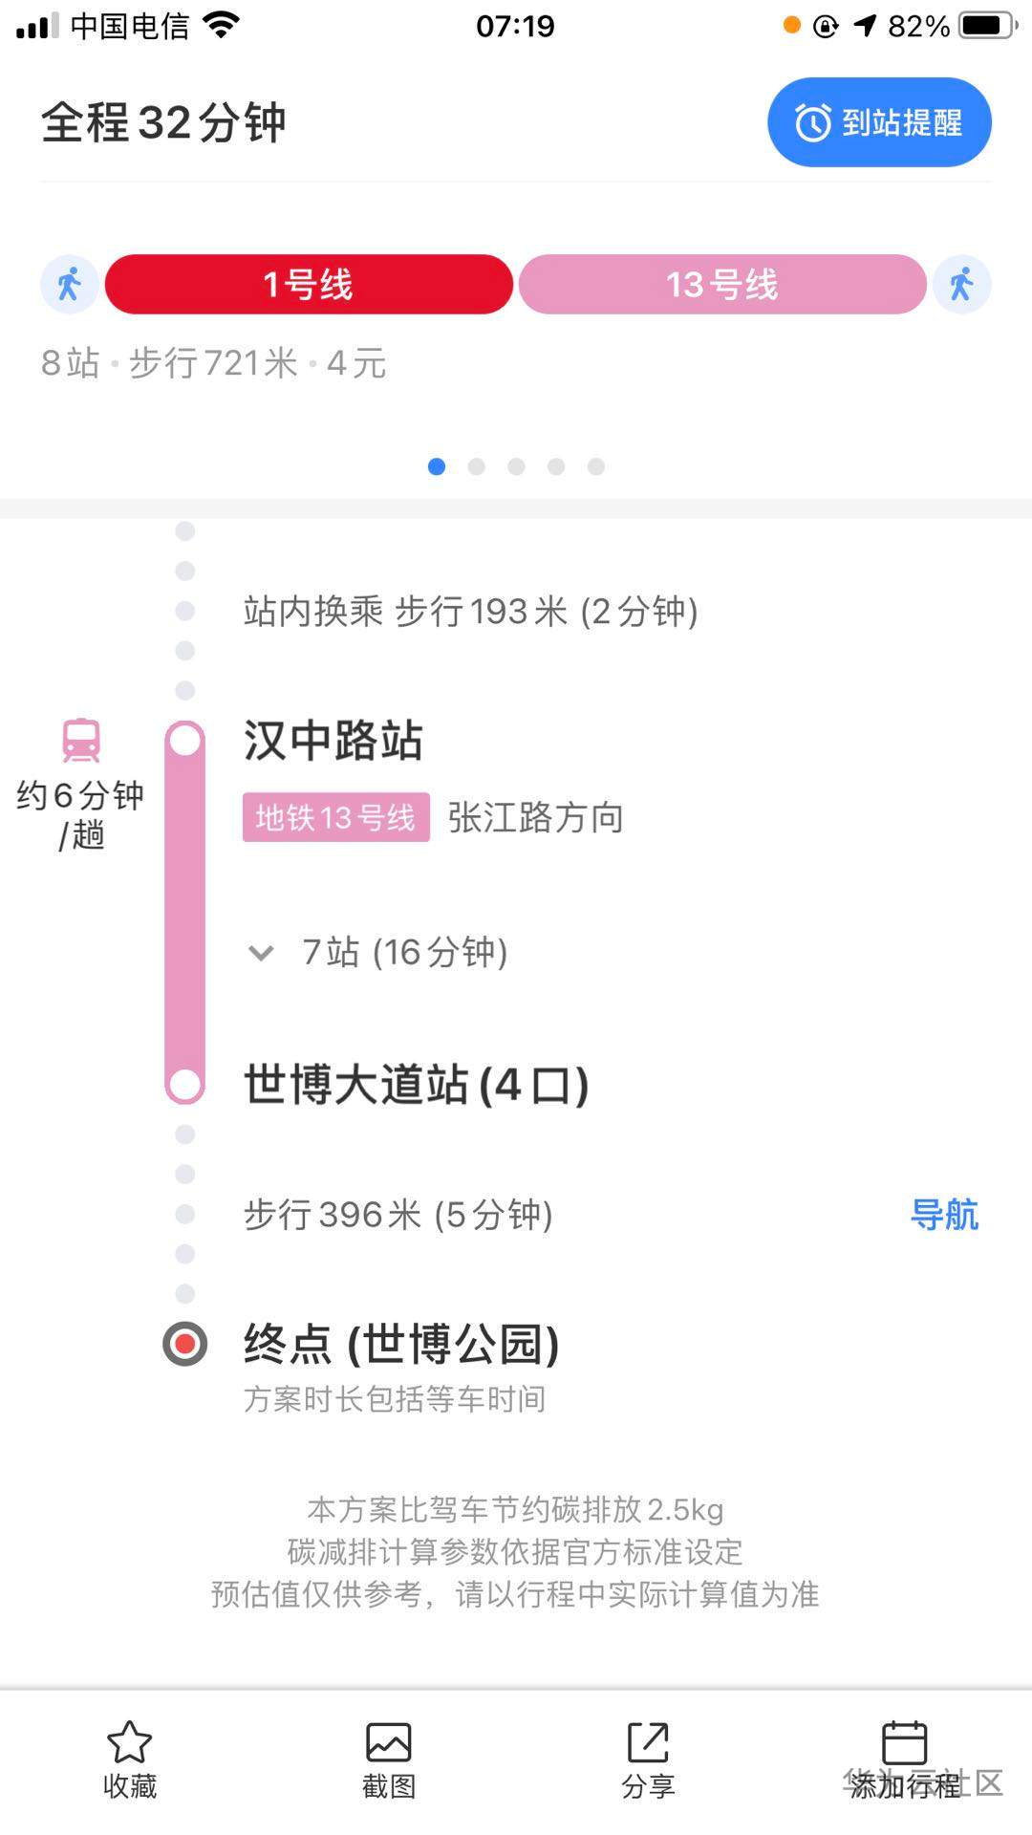Tap the 地铁13号线 line tag

click(x=335, y=817)
